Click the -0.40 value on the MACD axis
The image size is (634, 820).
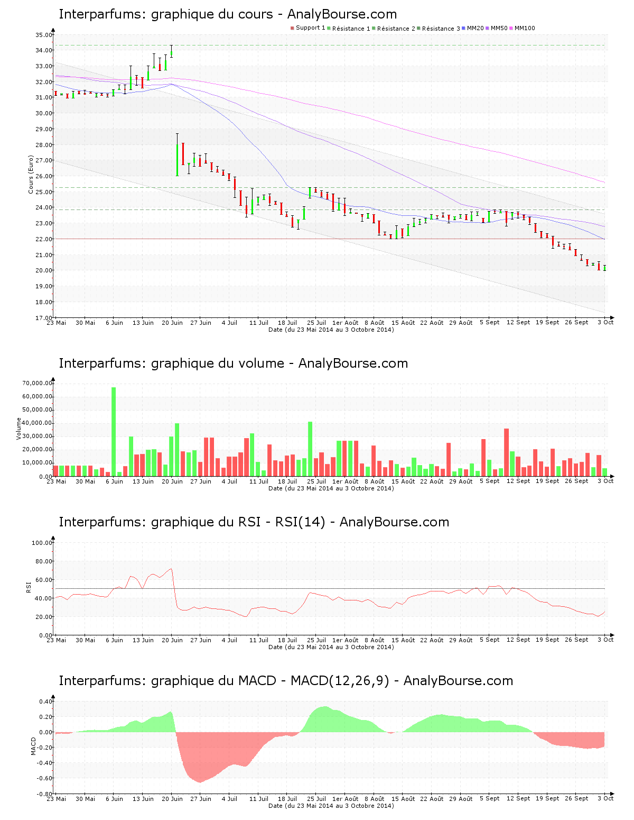tap(44, 763)
